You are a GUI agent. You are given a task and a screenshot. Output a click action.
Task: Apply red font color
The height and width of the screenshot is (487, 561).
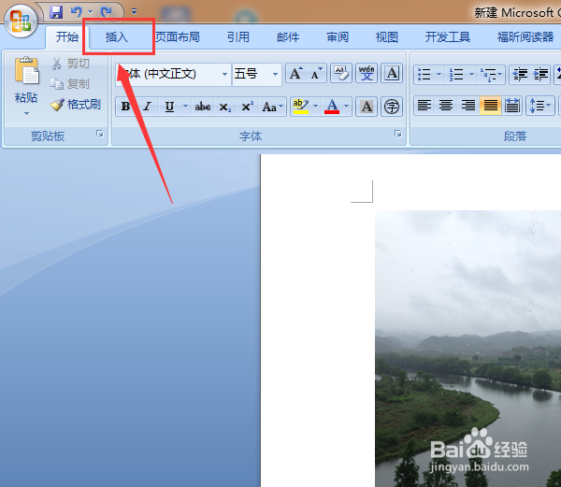[332, 107]
